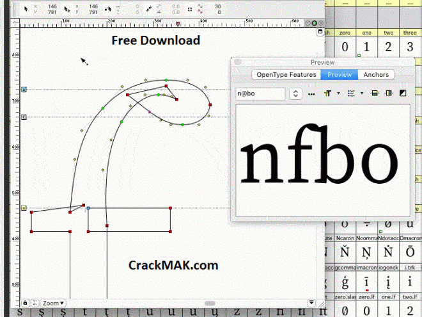This screenshot has height=317, width=422.
Task: Select the glyph cell two in font window
Action: 388,44
